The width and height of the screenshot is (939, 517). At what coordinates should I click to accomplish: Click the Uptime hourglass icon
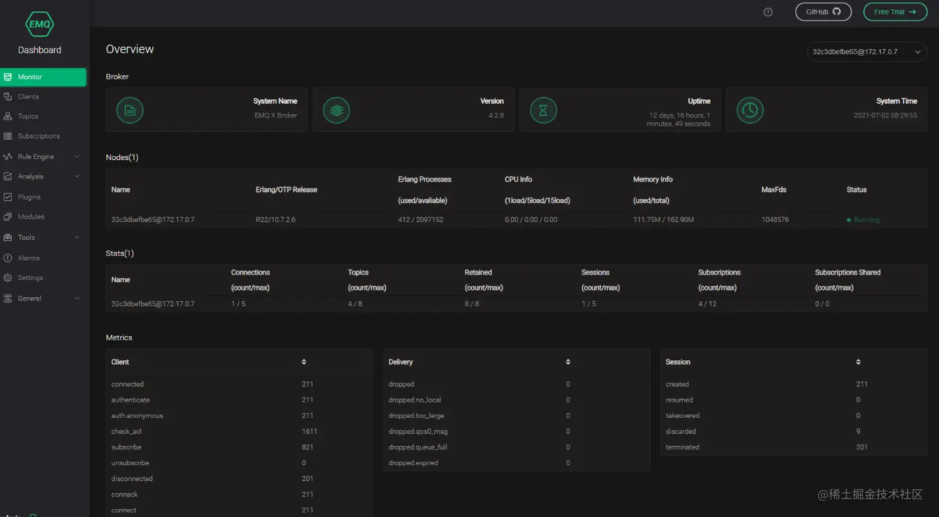(x=543, y=110)
